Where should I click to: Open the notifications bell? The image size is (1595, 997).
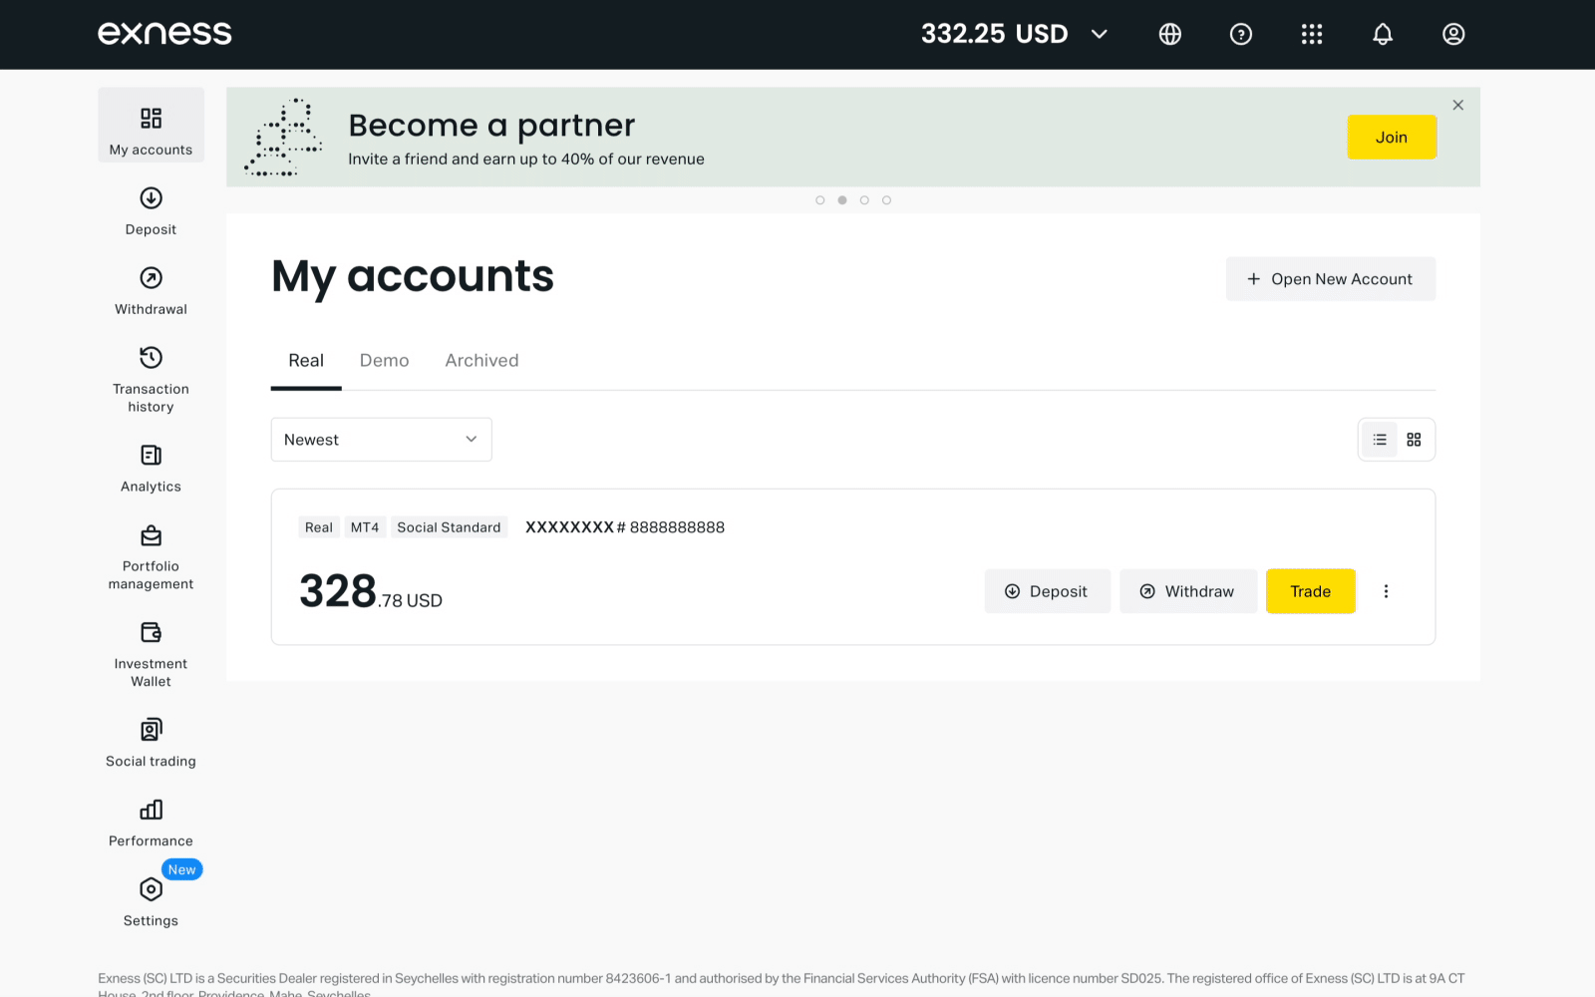coord(1383,34)
